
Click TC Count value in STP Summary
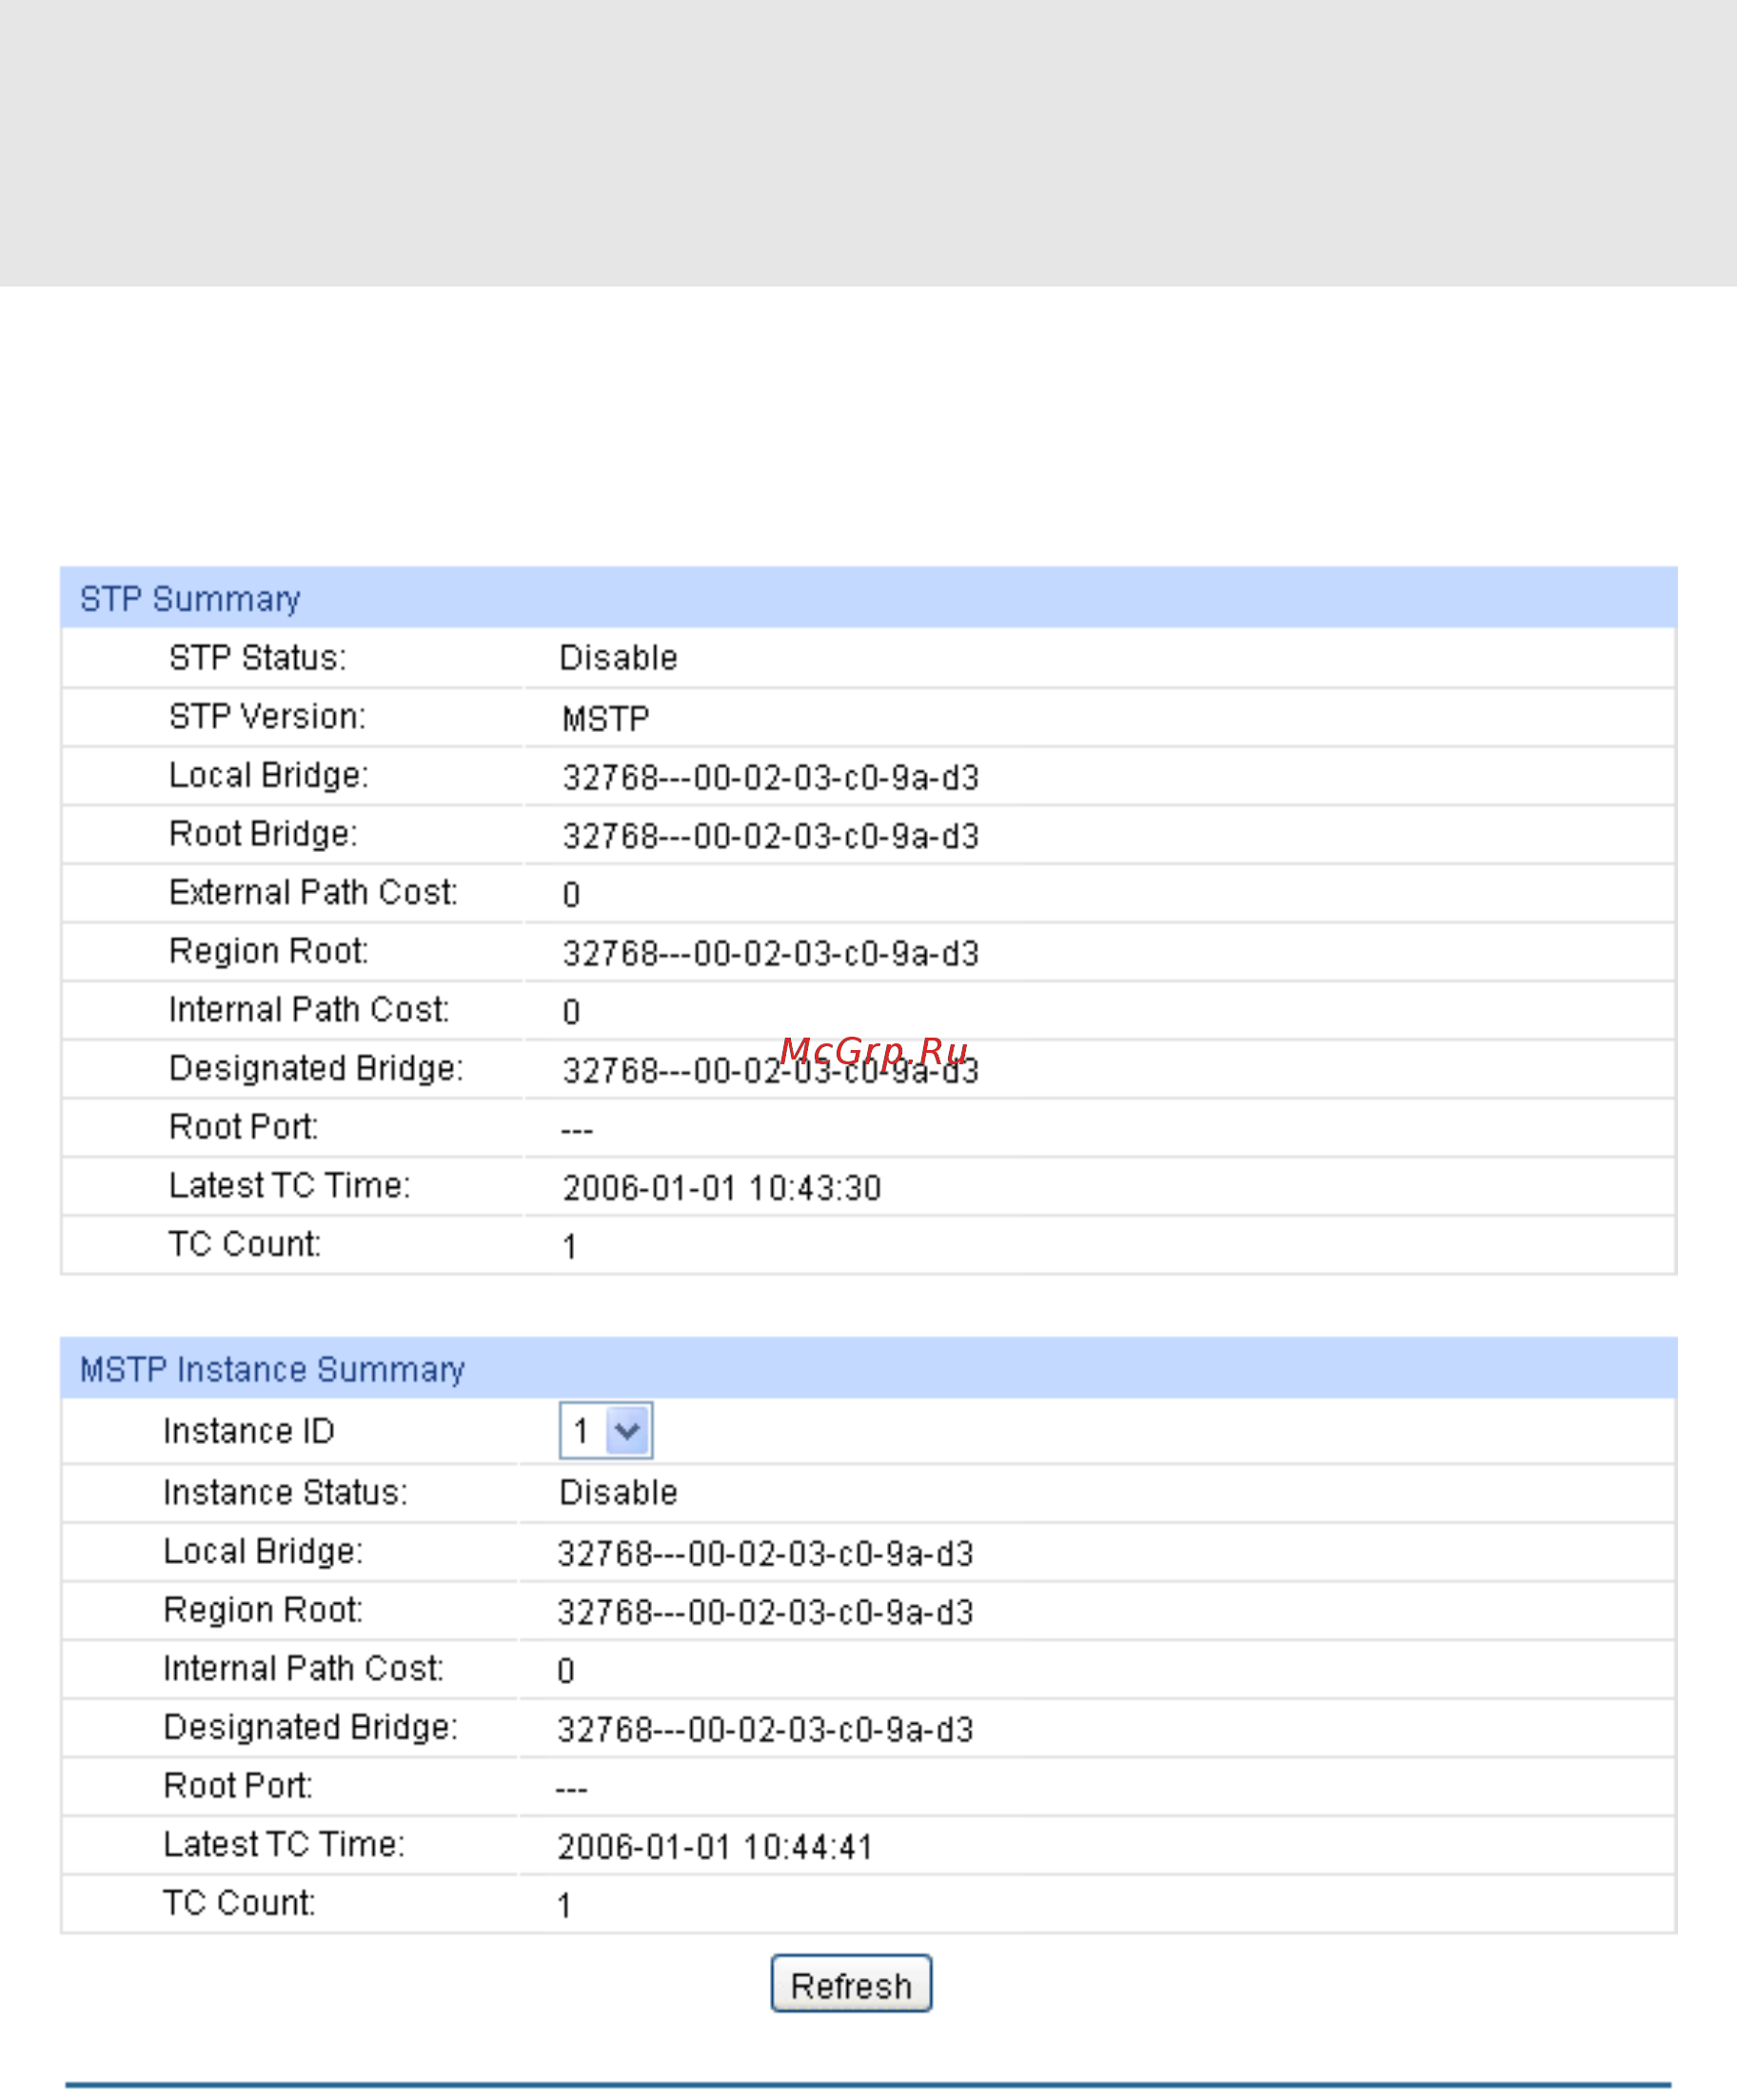pyautogui.click(x=569, y=1247)
